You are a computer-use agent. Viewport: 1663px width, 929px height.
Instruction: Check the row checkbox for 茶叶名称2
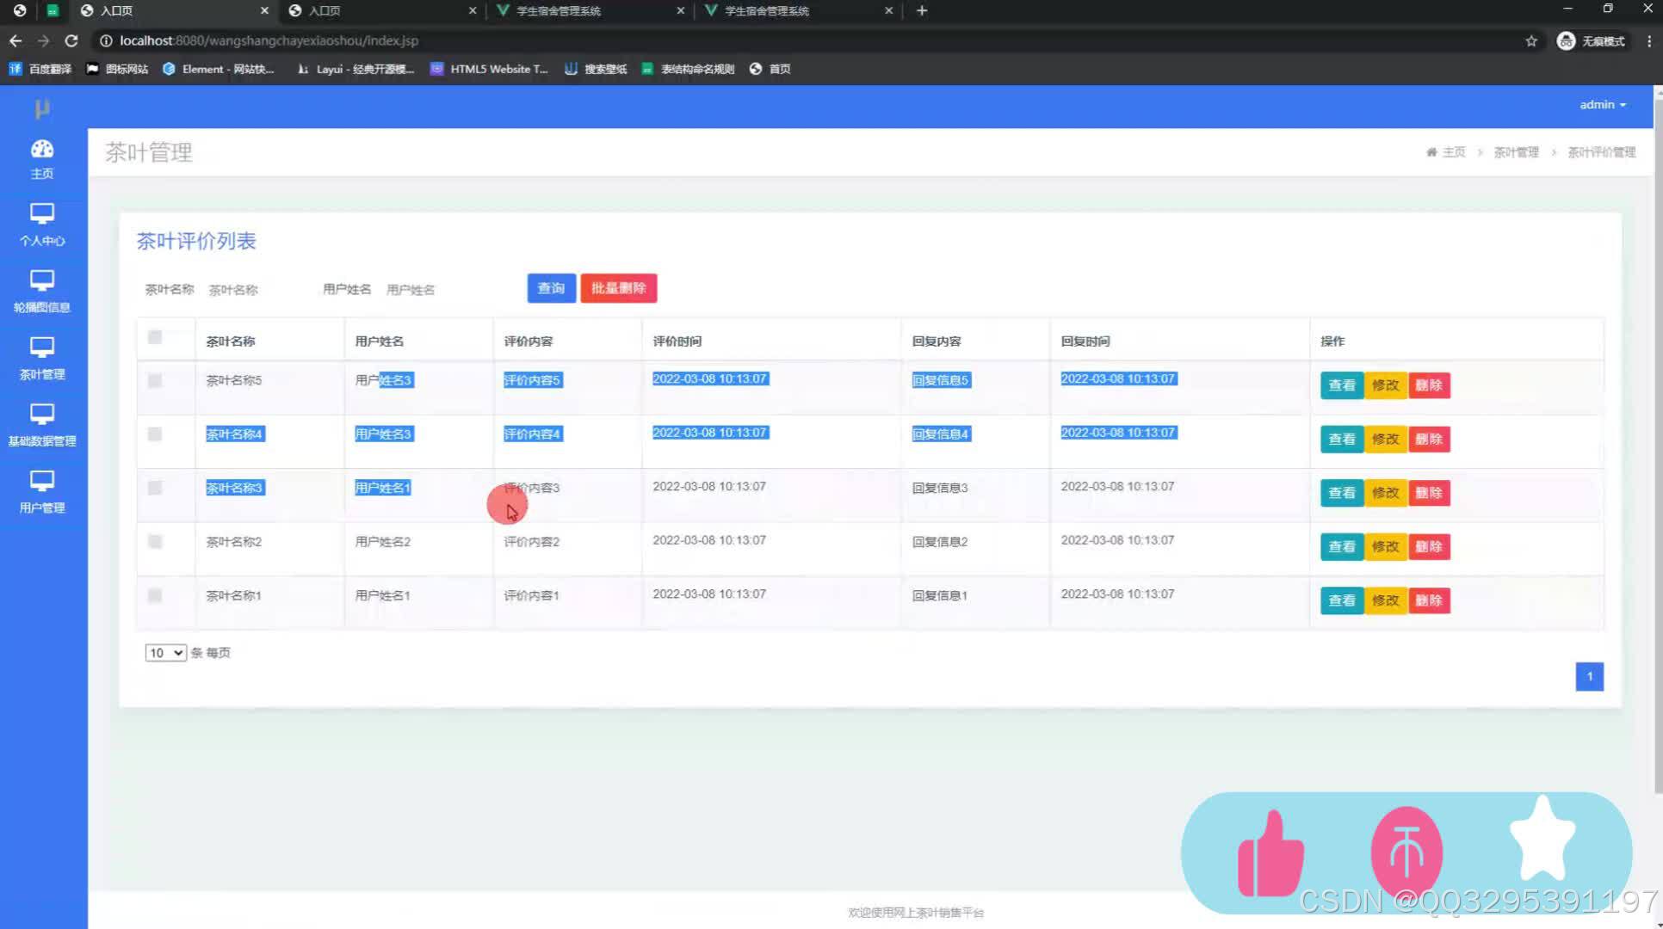click(155, 541)
